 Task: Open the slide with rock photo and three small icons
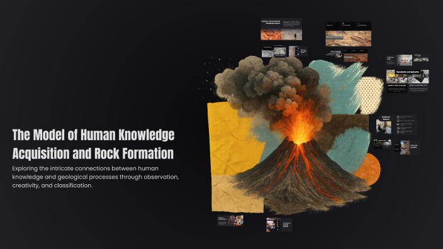[298, 52]
